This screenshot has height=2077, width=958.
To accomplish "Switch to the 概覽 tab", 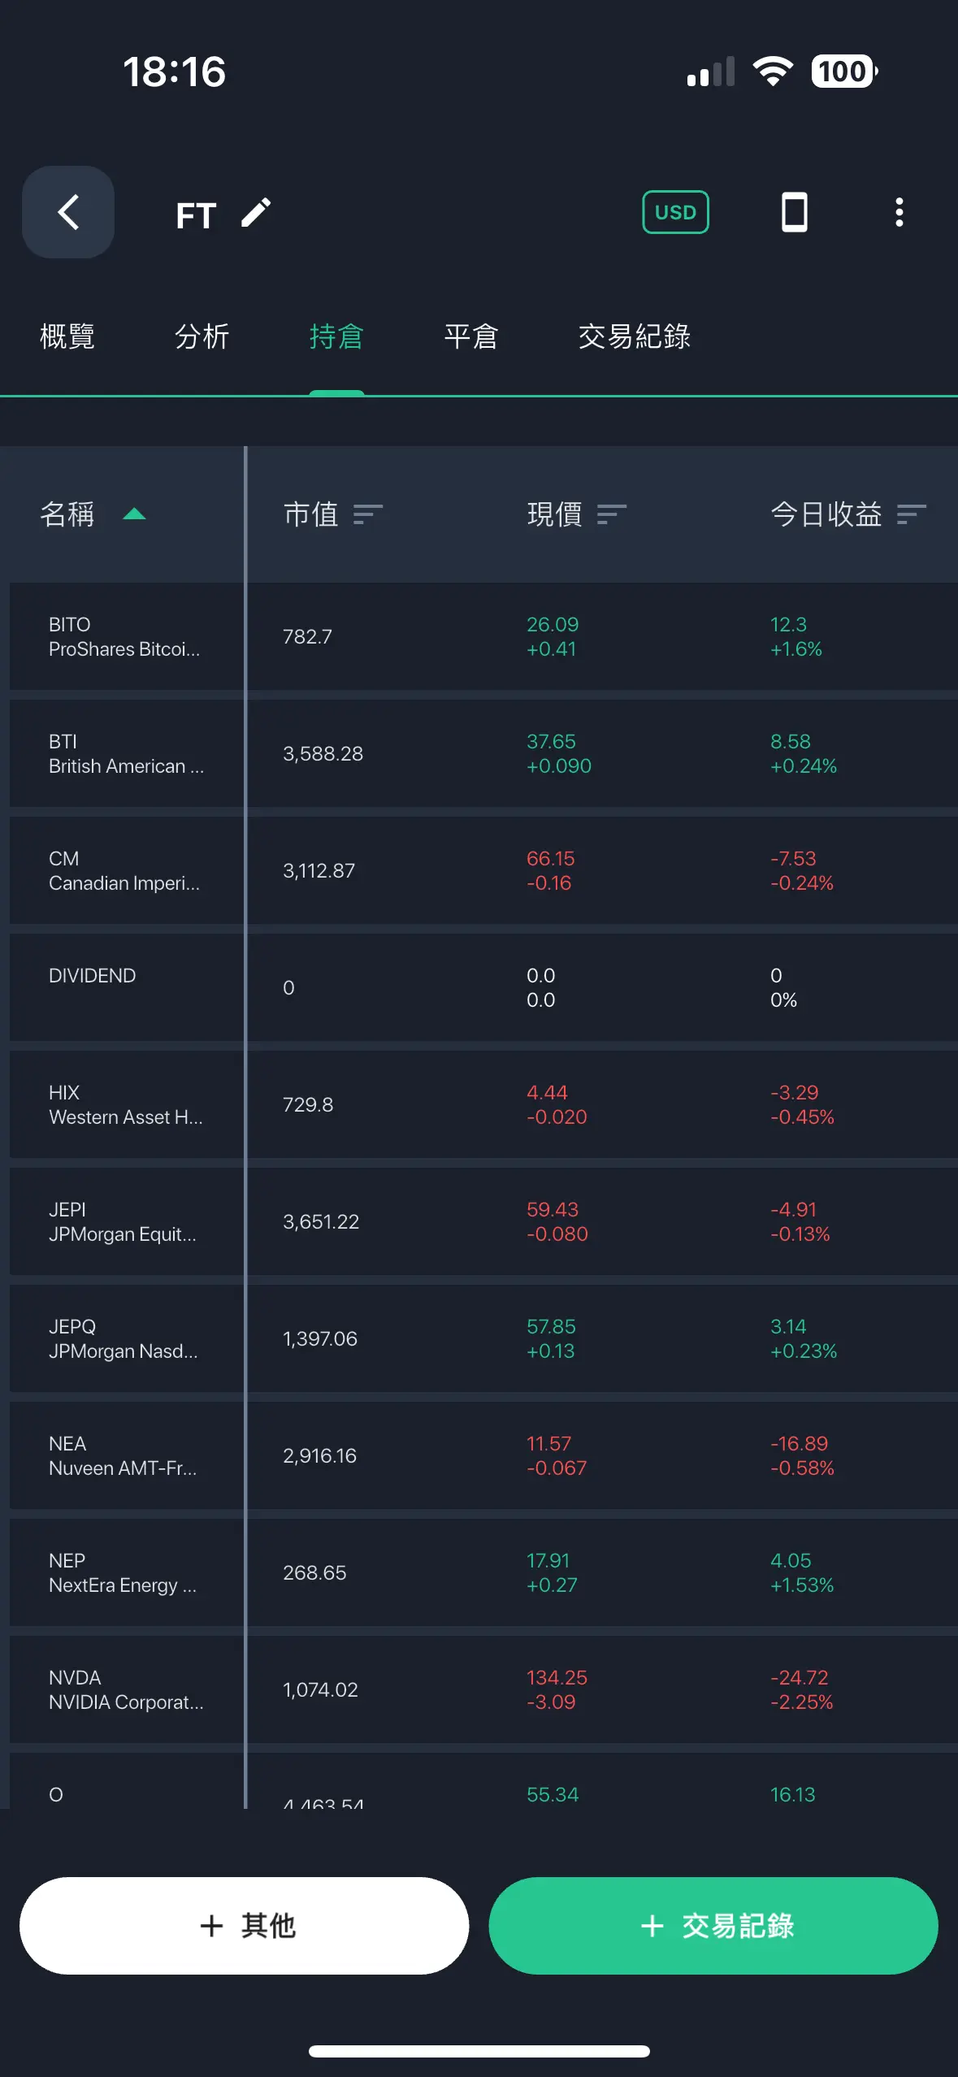I will tap(67, 336).
